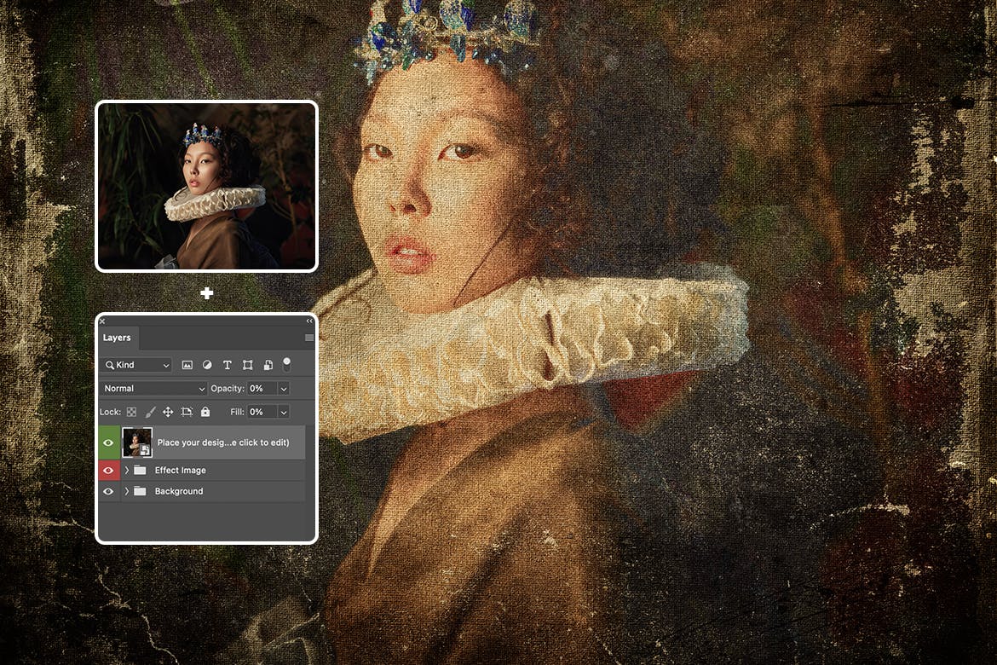The width and height of the screenshot is (997, 665).
Task: Filter layers by adjustment layer type
Action: 207,365
